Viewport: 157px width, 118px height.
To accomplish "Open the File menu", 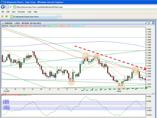I will click(3, 12).
